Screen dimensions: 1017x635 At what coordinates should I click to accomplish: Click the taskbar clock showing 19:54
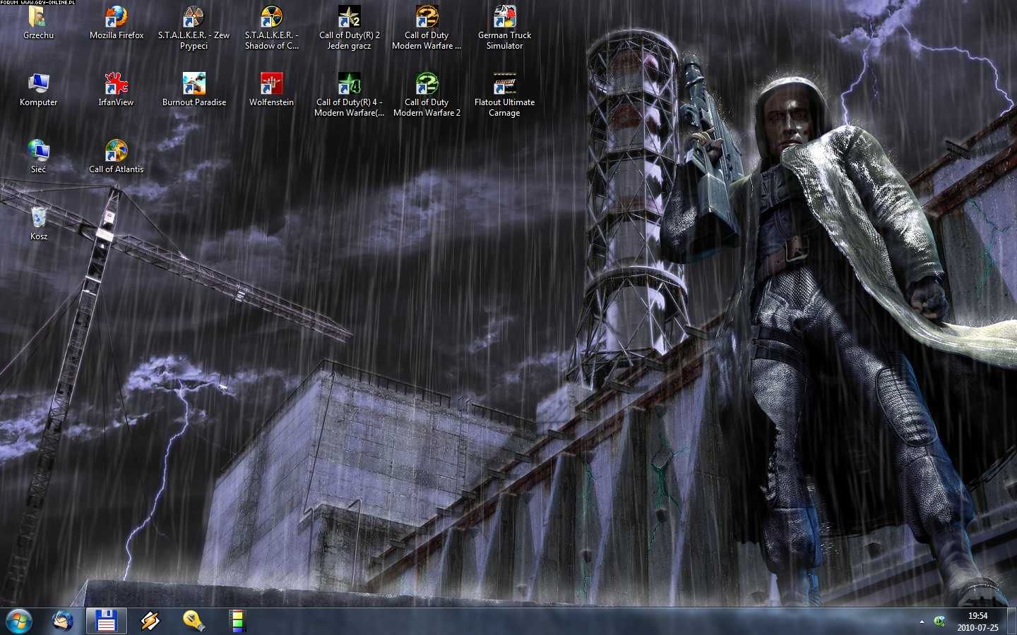pos(977,622)
